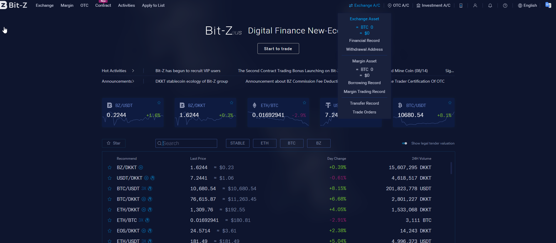Open the notifications bell icon
Screen dimensions: 556x243
click(490, 6)
